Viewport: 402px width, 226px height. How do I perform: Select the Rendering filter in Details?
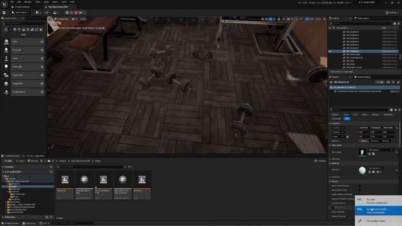click(x=388, y=114)
